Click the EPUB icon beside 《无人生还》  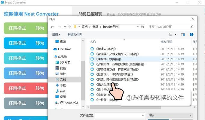point(92,84)
